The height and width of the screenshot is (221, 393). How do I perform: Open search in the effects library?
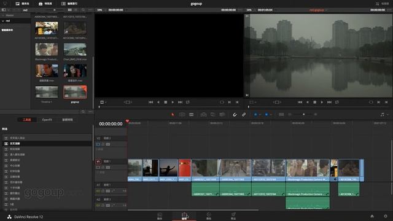(x=83, y=112)
